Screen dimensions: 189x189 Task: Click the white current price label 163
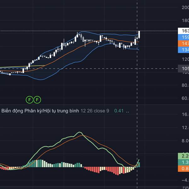pos(183,31)
